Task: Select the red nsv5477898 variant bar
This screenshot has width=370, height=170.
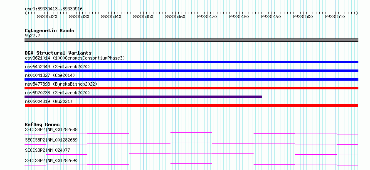Action: (x=191, y=88)
